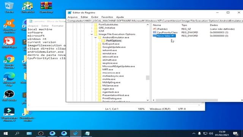Show hidden system tray icons

coord(194,134)
